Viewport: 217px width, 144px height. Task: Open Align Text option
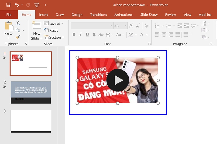point(204,30)
